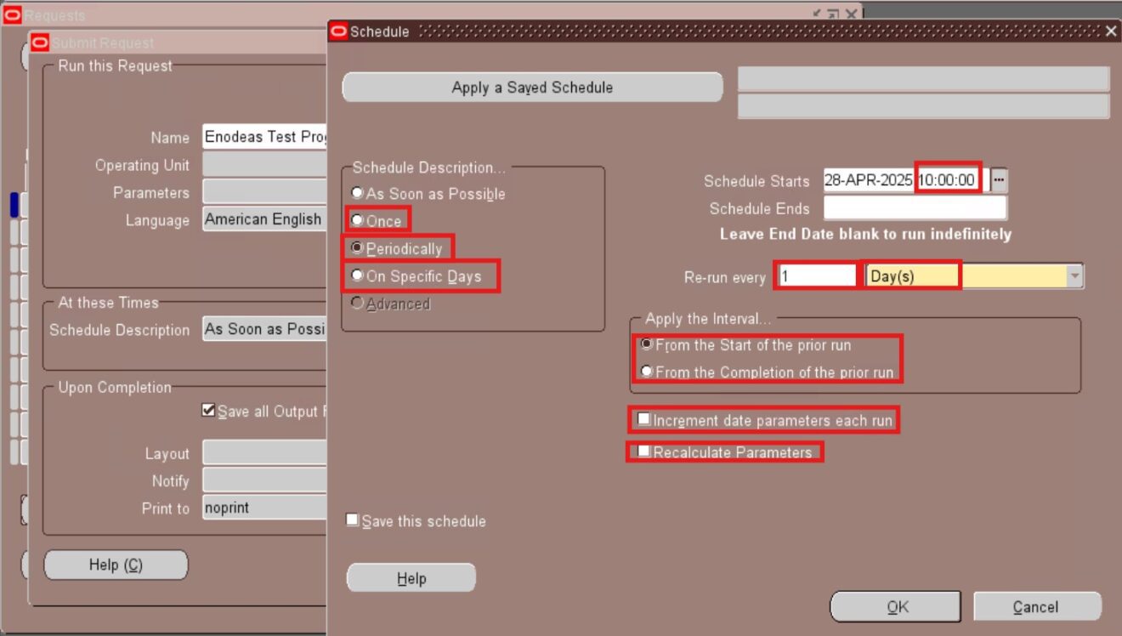This screenshot has height=636, width=1122.
Task: Choose the As Soon as Possible radio button
Action: tap(358, 194)
